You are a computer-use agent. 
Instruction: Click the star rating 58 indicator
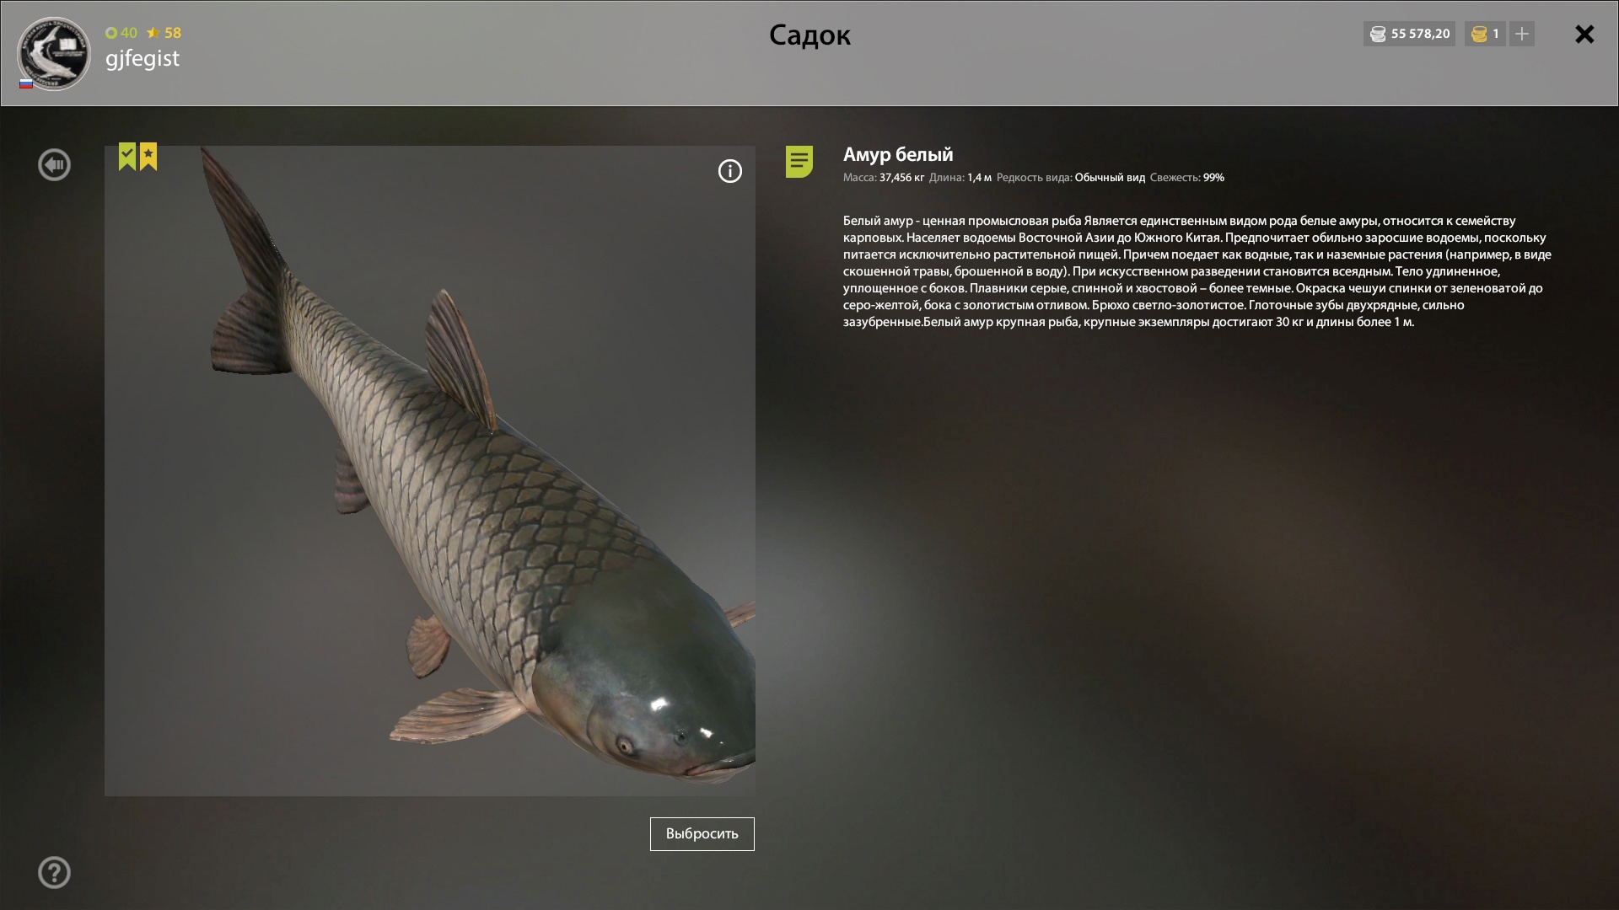coord(164,33)
